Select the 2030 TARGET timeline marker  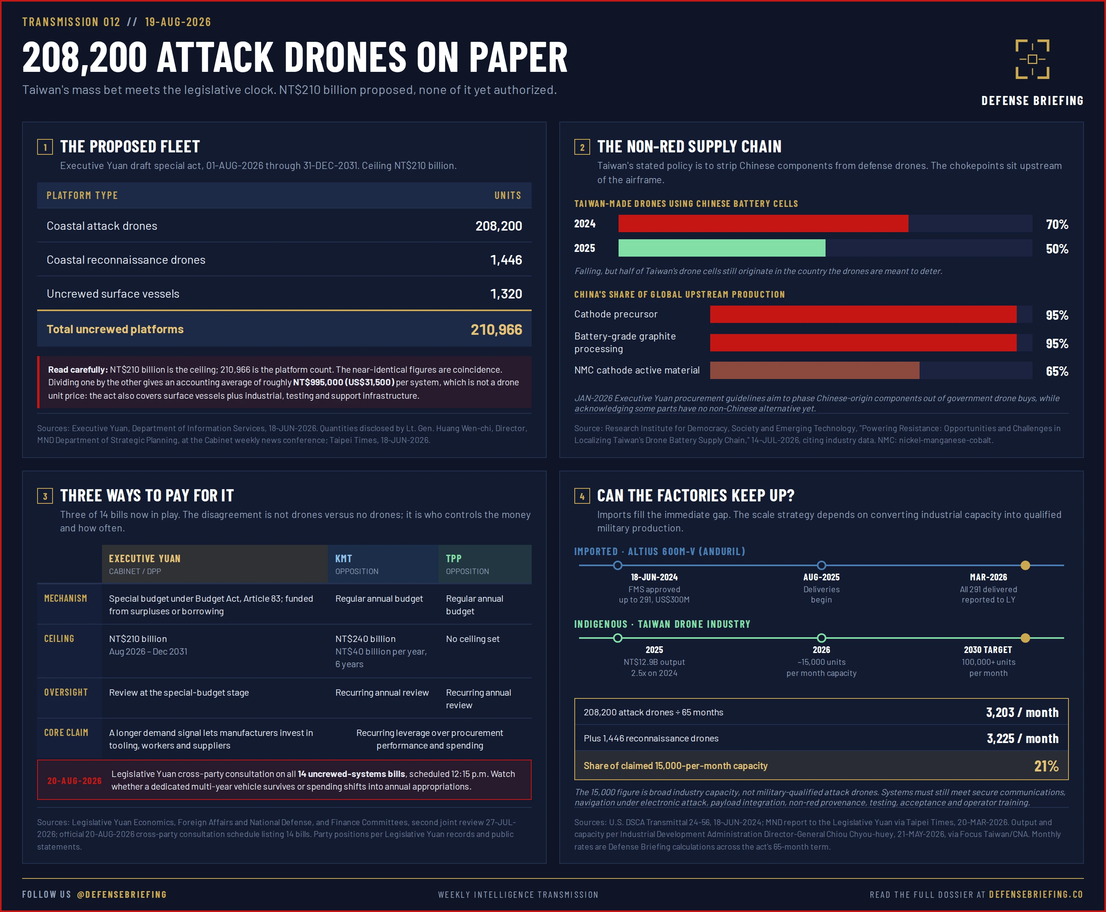pos(1025,638)
